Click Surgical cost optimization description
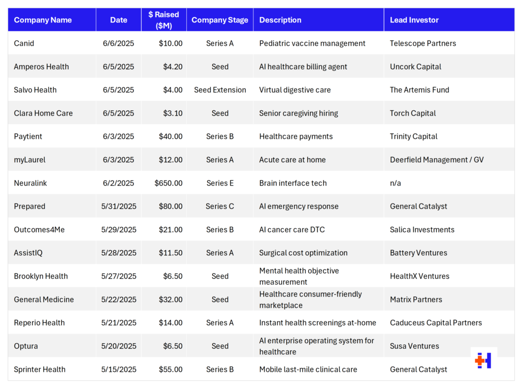The height and width of the screenshot is (388, 520). point(303,253)
